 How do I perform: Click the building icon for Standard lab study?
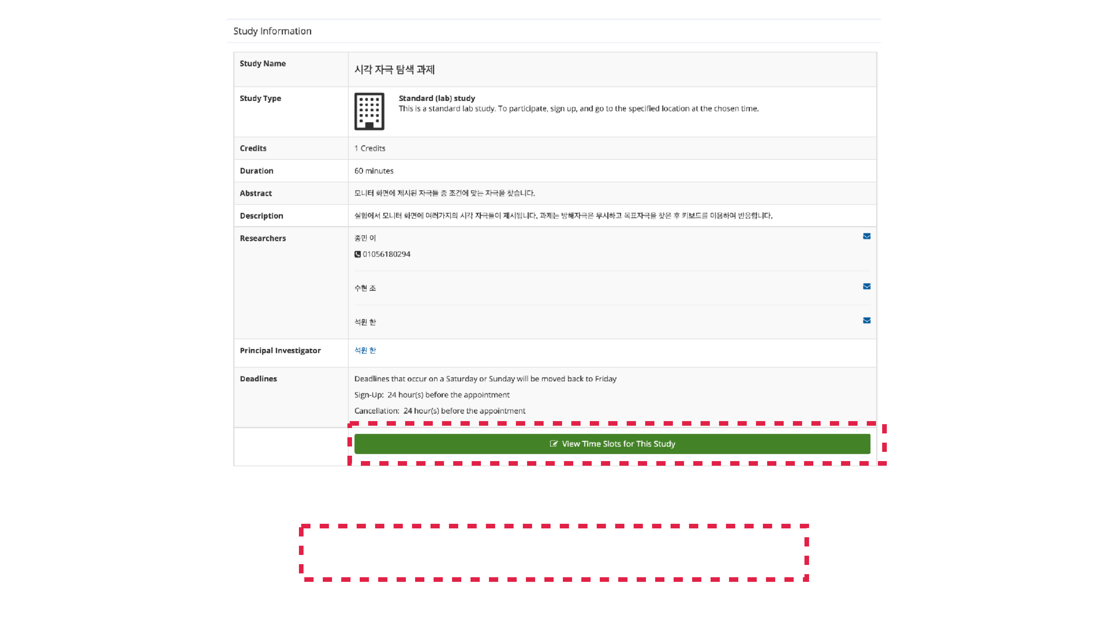coord(369,112)
